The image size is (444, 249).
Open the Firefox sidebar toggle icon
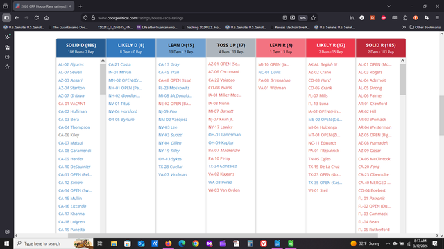(x=6, y=18)
